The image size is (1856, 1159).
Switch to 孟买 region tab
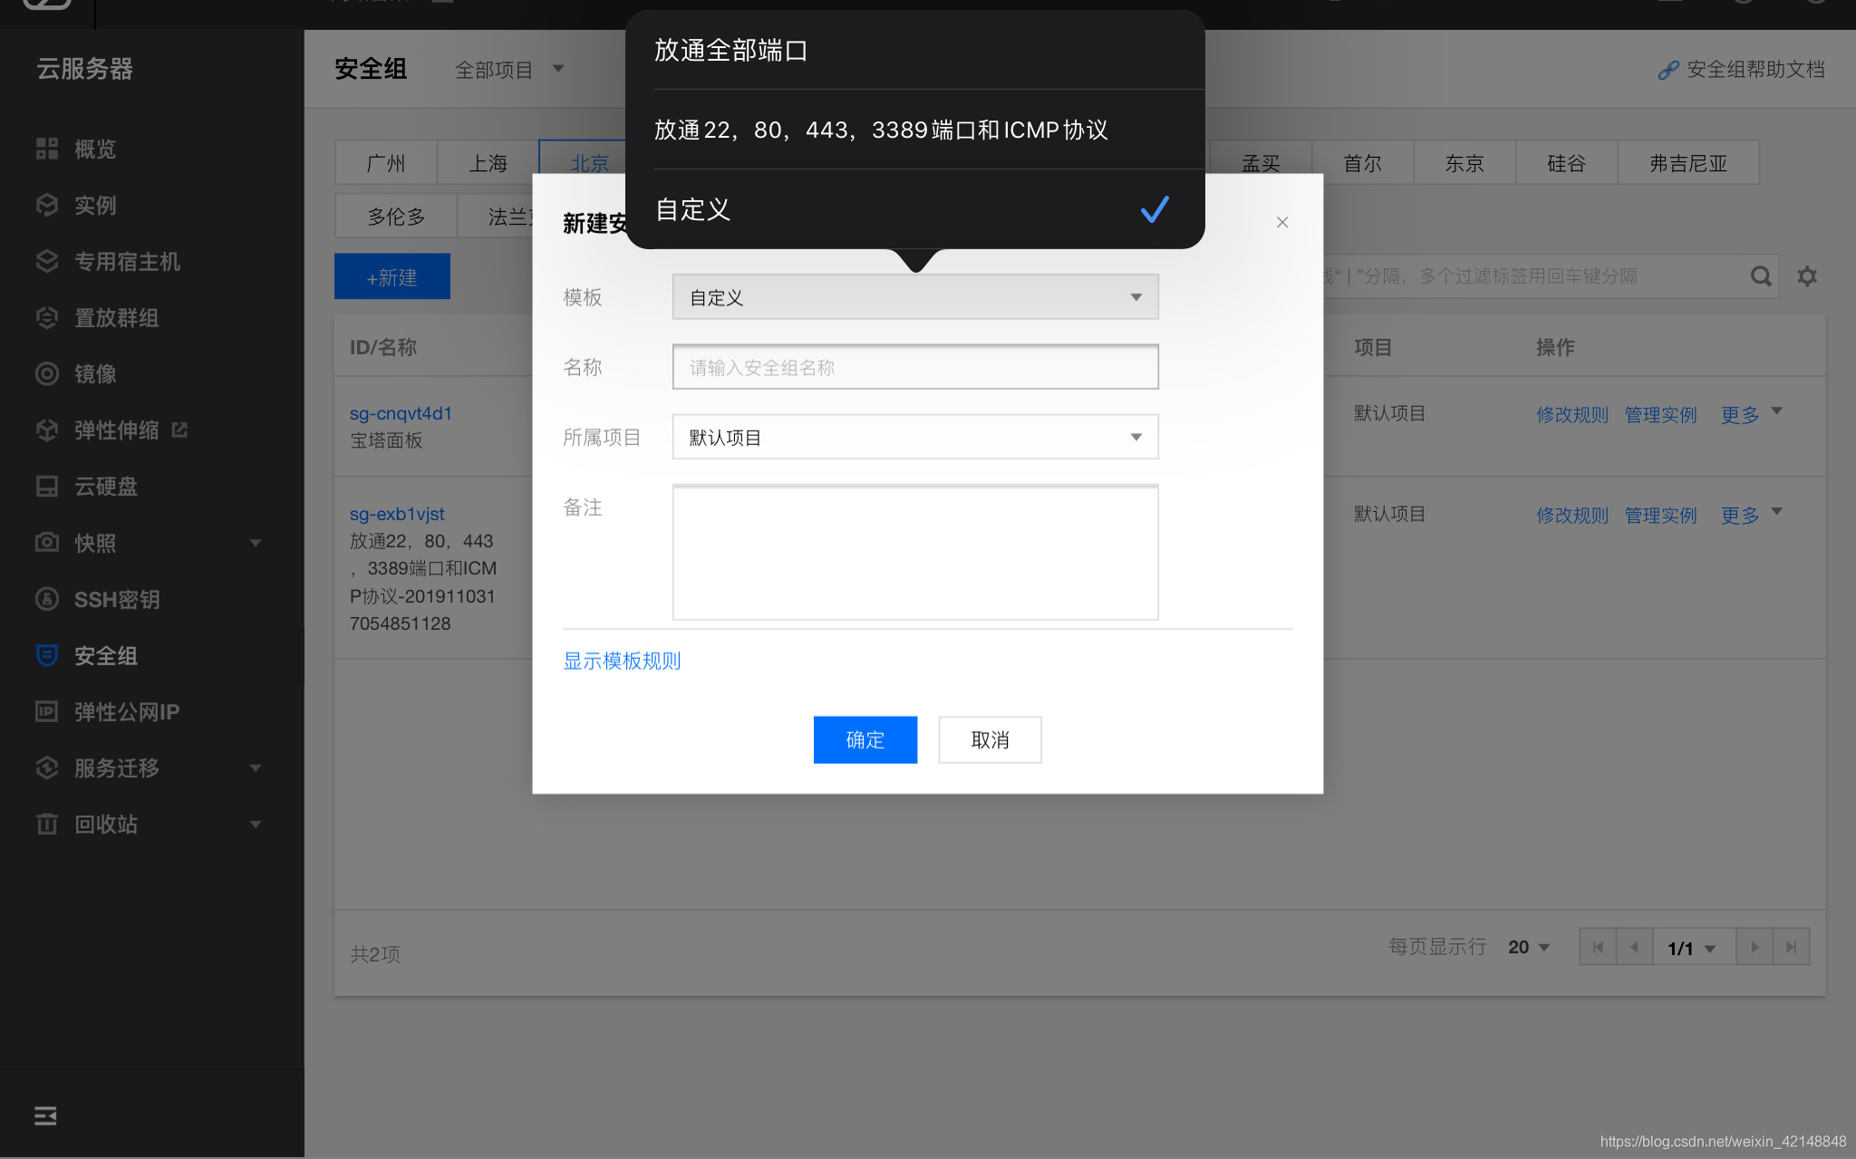click(1261, 163)
